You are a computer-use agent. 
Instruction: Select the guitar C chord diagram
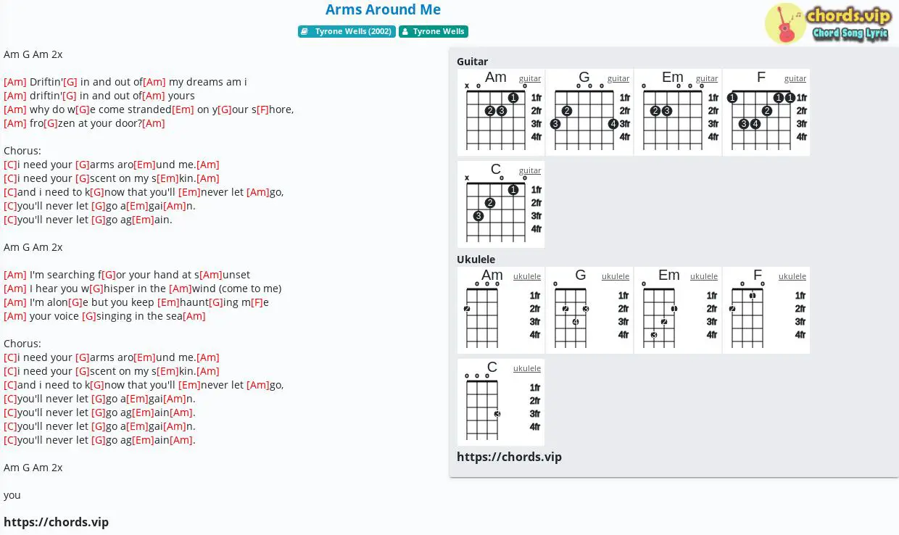coord(501,204)
